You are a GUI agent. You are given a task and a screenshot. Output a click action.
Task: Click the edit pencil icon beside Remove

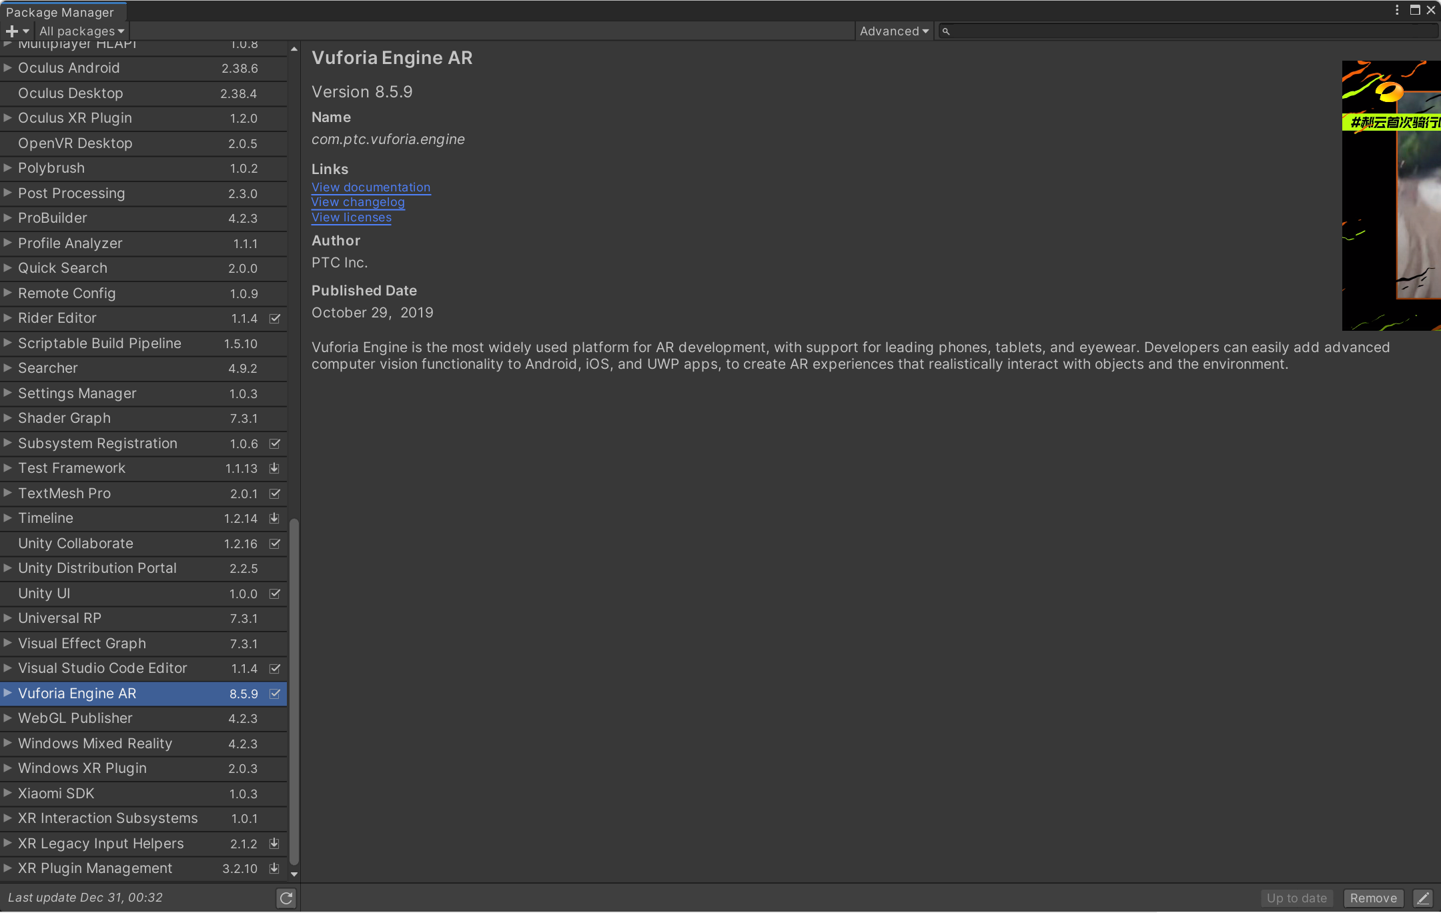(x=1423, y=898)
